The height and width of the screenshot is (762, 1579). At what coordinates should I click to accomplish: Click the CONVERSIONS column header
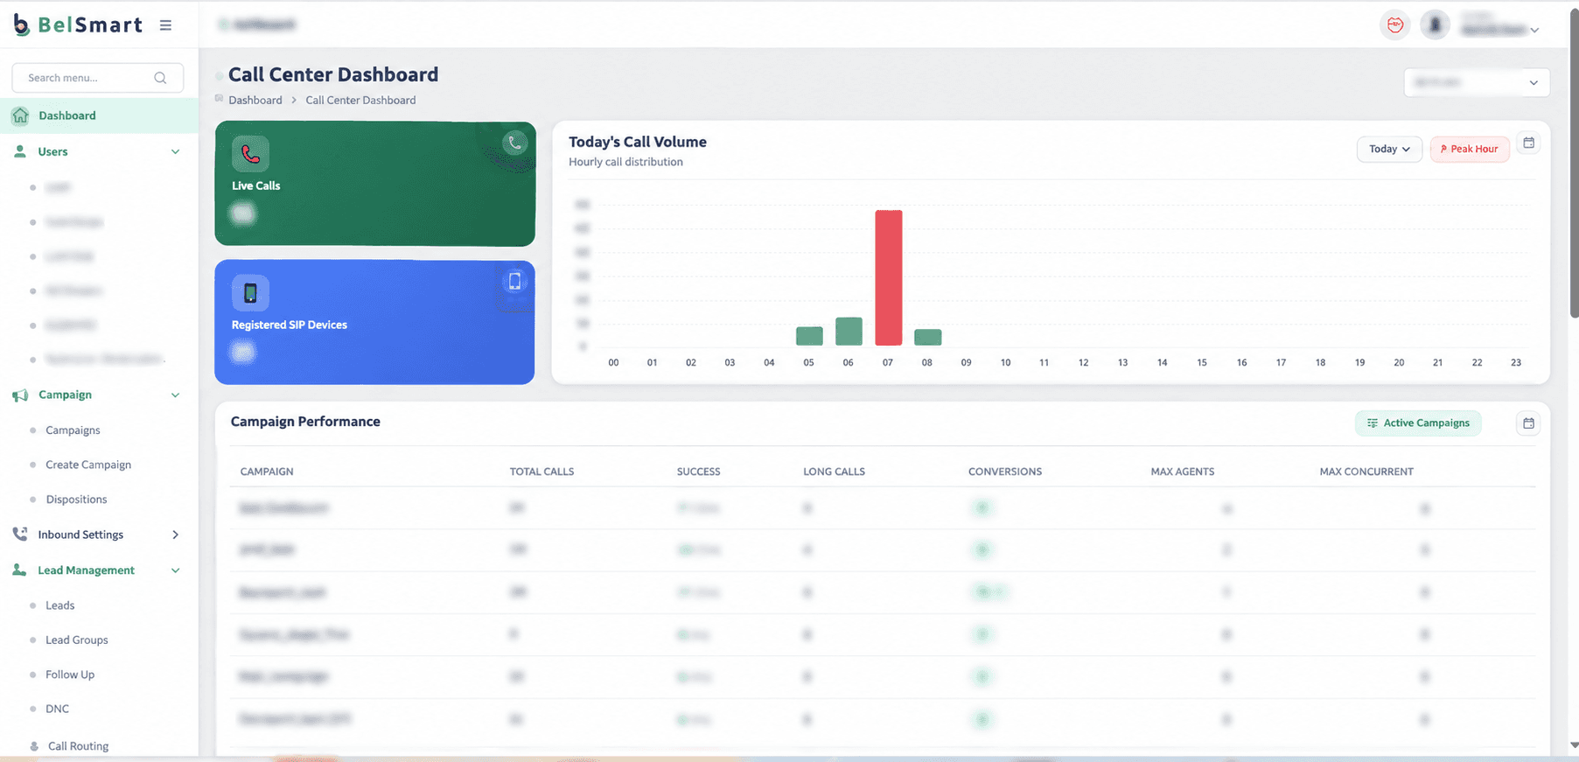point(1005,472)
